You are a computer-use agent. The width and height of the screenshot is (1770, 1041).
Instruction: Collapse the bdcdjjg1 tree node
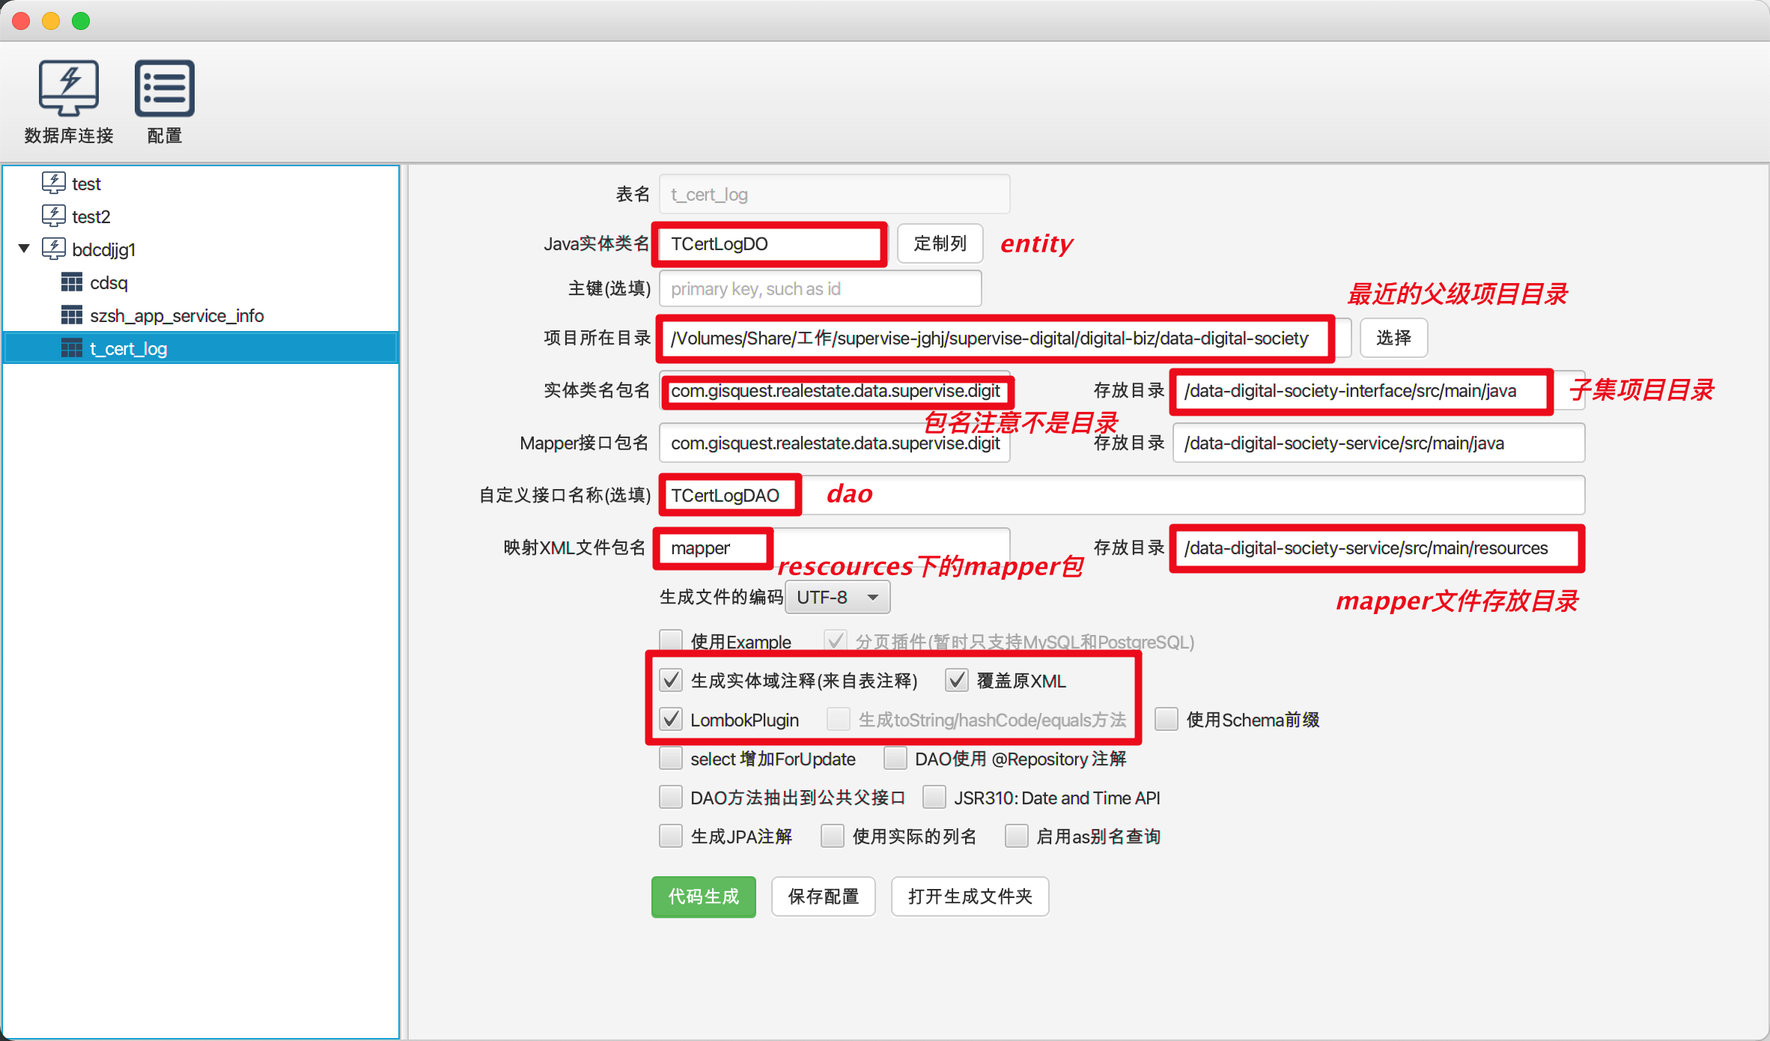click(24, 248)
